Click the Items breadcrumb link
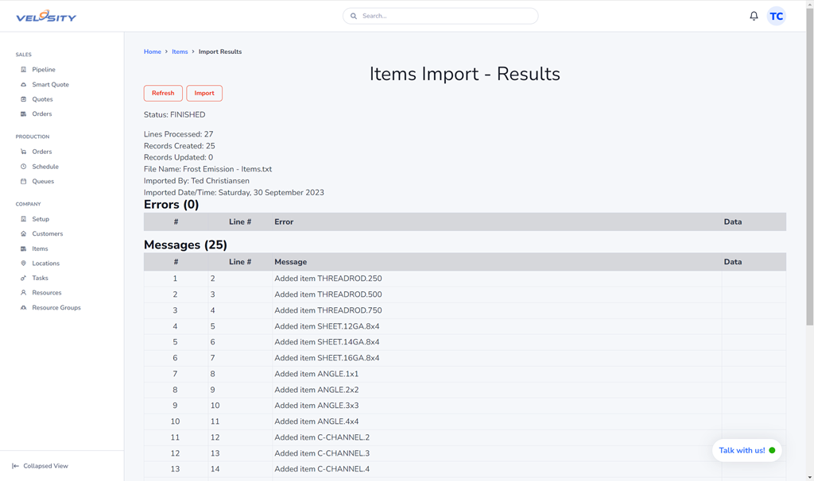The width and height of the screenshot is (814, 481). point(180,52)
